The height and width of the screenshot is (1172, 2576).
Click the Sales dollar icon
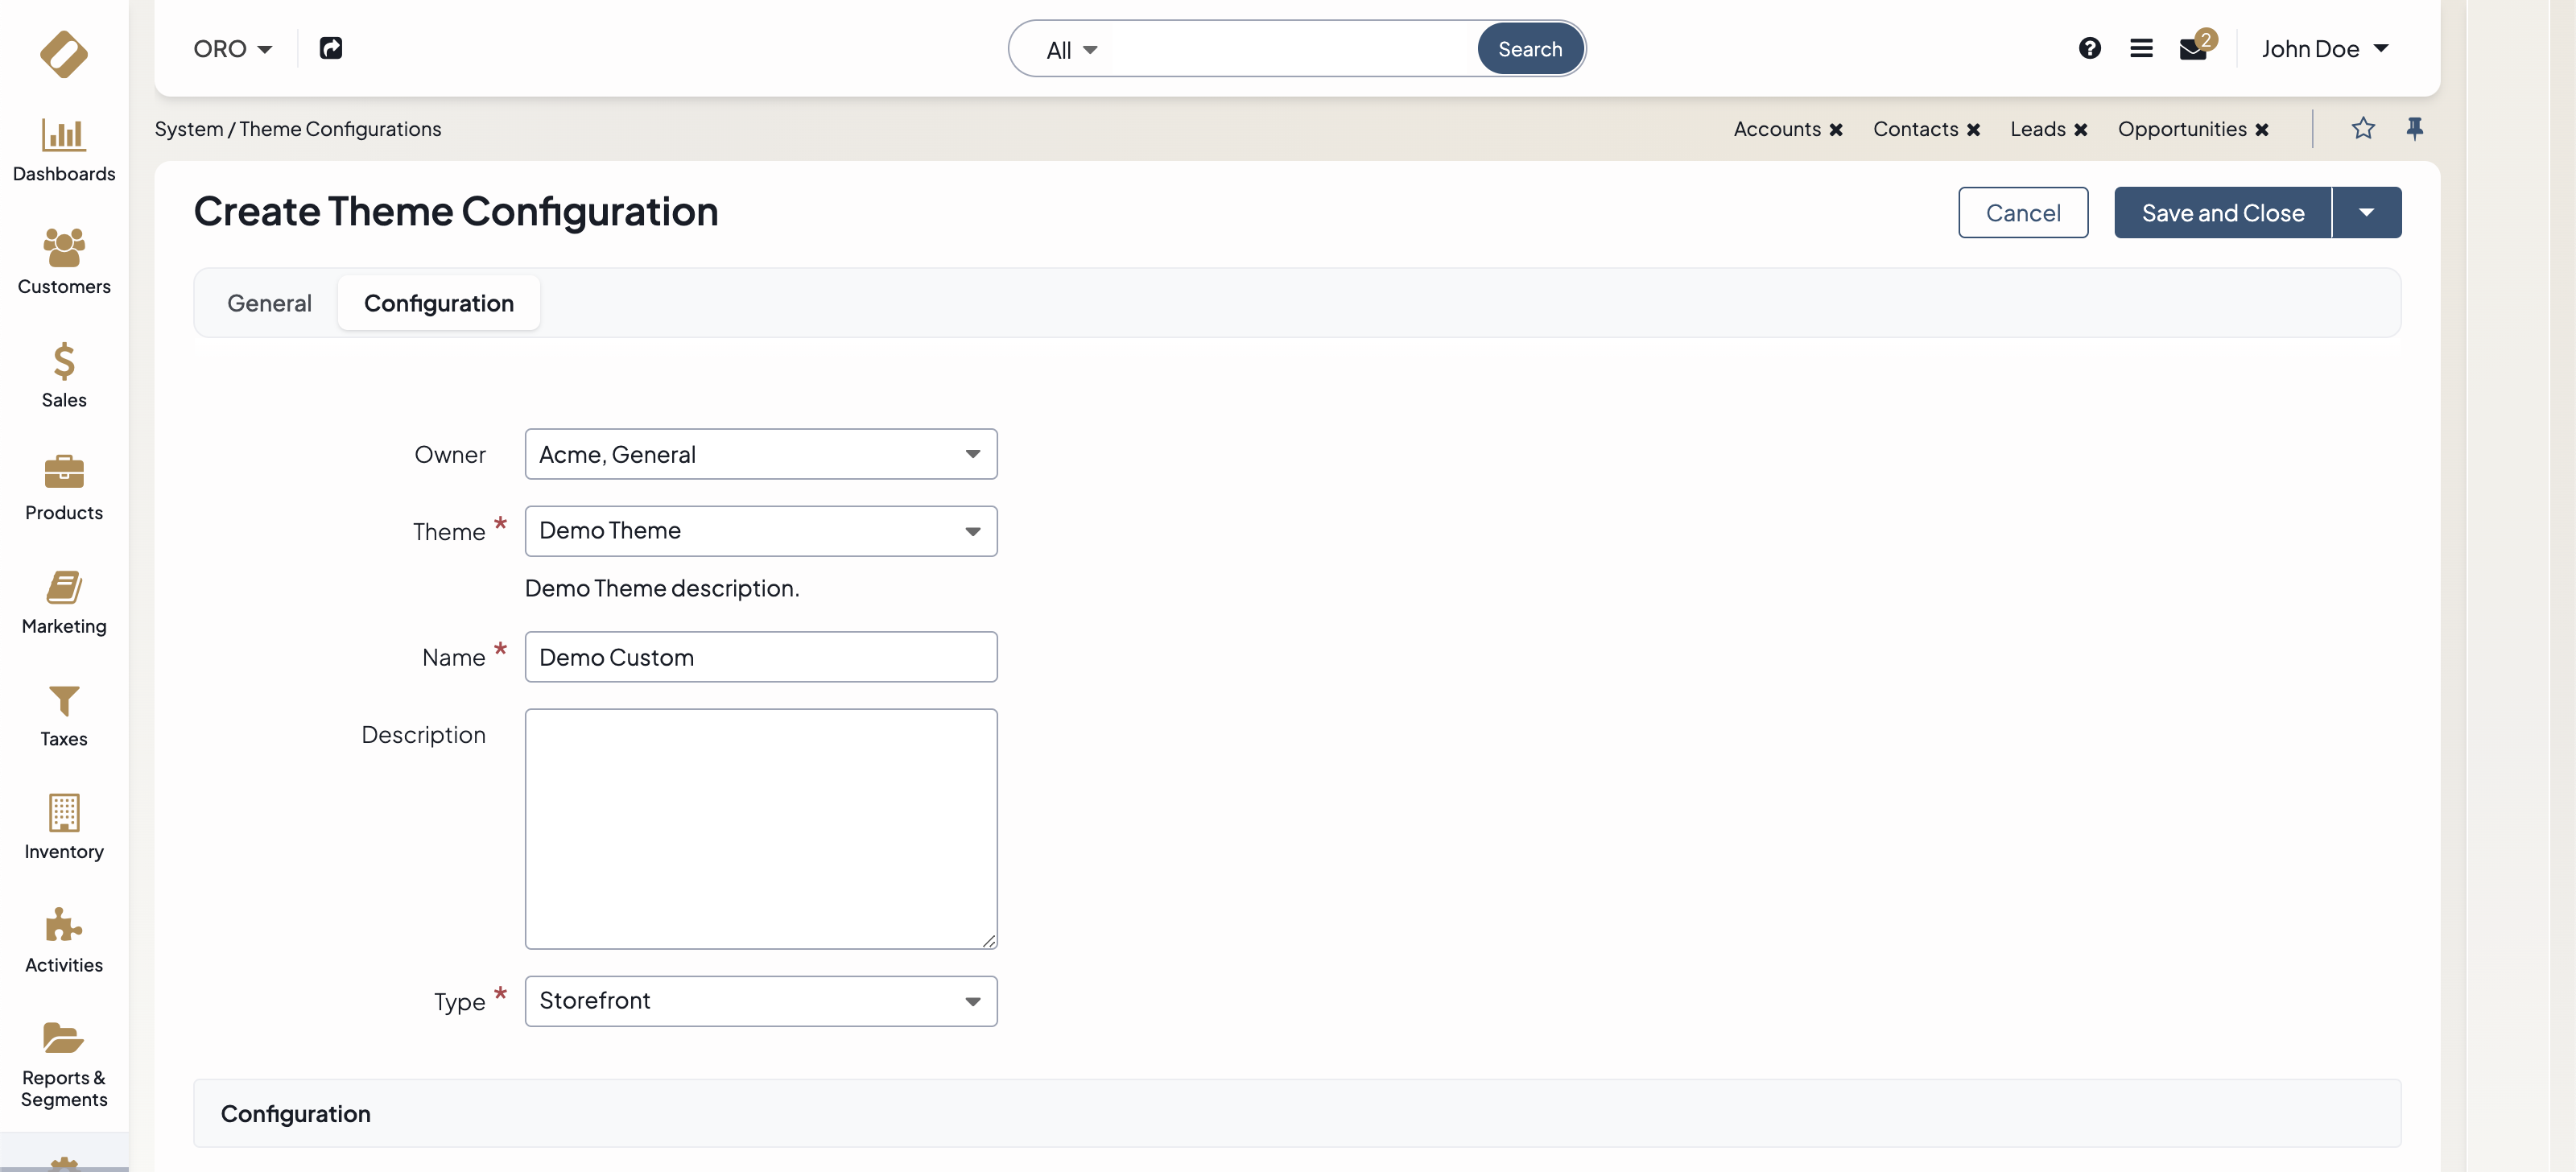(x=64, y=362)
